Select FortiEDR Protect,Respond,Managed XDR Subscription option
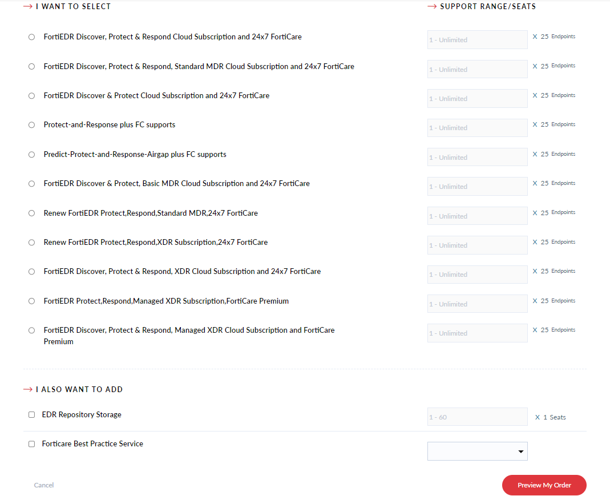Image resolution: width=610 pixels, height=496 pixels. 31,301
